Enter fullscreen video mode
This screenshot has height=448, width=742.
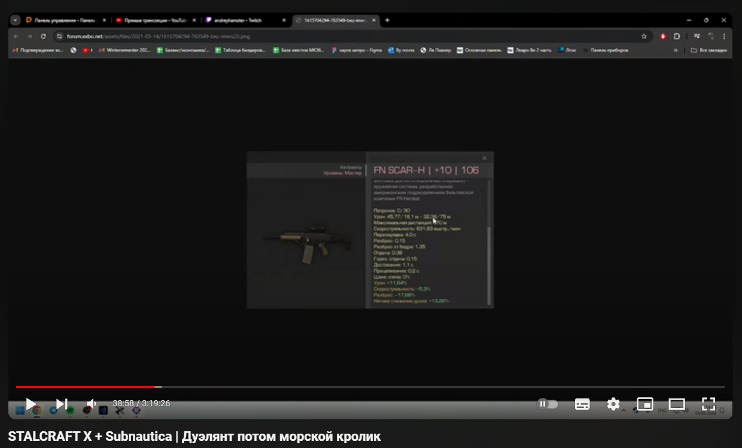(x=708, y=404)
